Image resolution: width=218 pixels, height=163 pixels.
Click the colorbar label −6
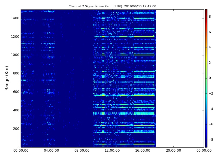point(211,124)
